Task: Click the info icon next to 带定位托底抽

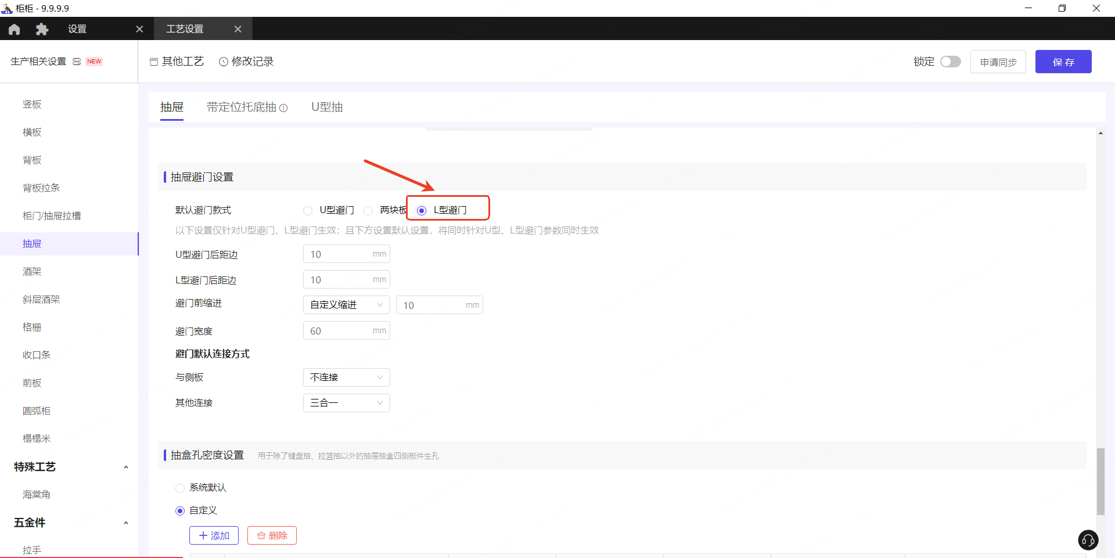Action: (x=283, y=108)
